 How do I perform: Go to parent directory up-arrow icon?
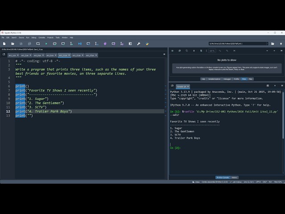(x=281, y=44)
